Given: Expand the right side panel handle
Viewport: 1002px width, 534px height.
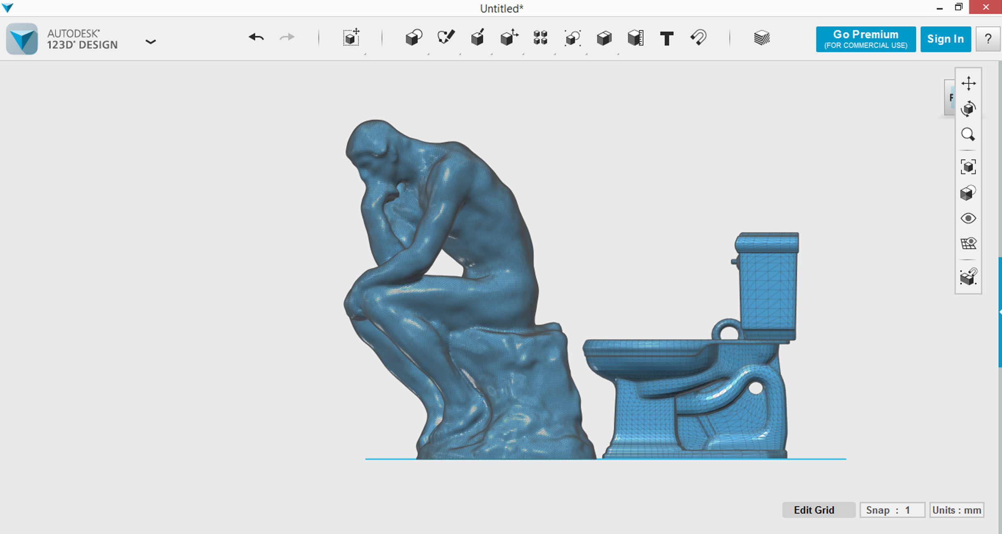Looking at the screenshot, I should pyautogui.click(x=1000, y=312).
